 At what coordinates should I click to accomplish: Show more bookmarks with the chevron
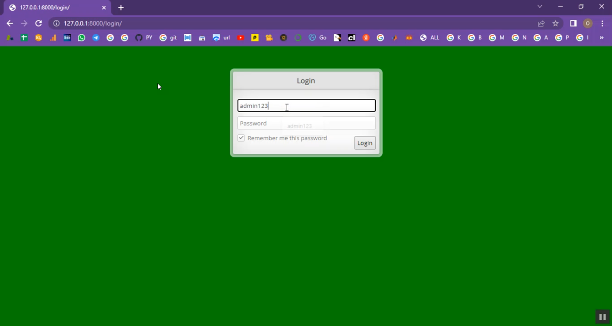coord(601,38)
